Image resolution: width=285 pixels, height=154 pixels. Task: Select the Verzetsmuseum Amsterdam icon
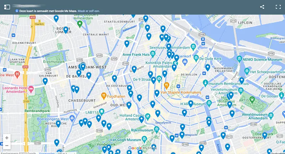[241, 90]
